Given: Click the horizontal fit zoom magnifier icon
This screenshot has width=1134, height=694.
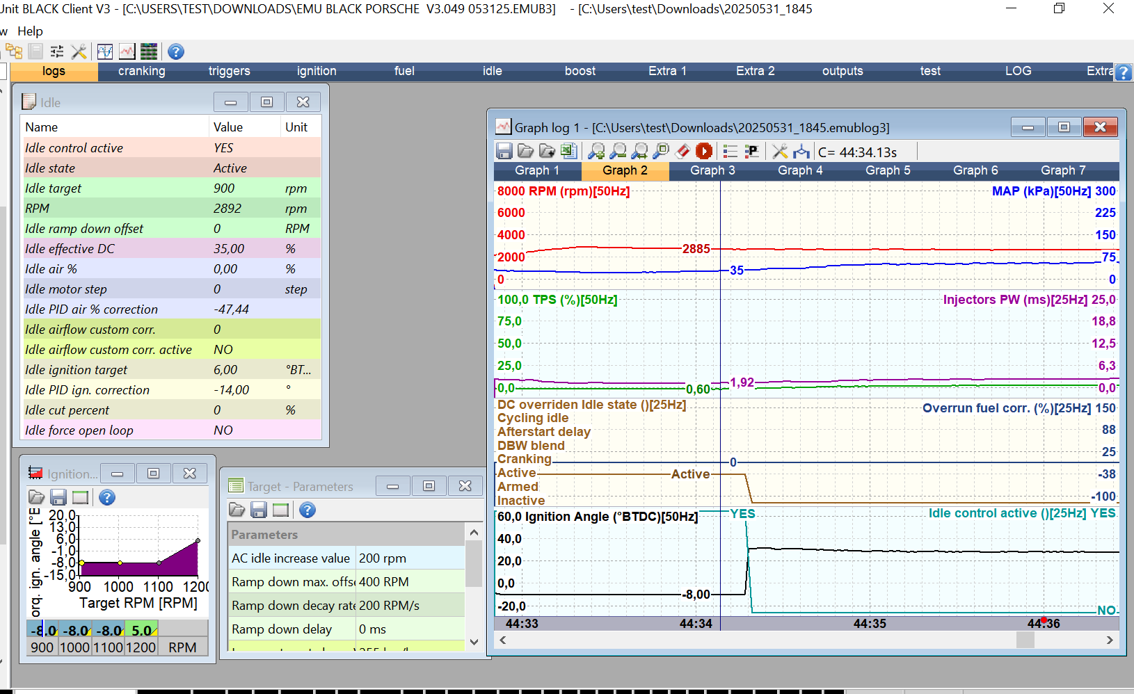Looking at the screenshot, I should point(639,151).
